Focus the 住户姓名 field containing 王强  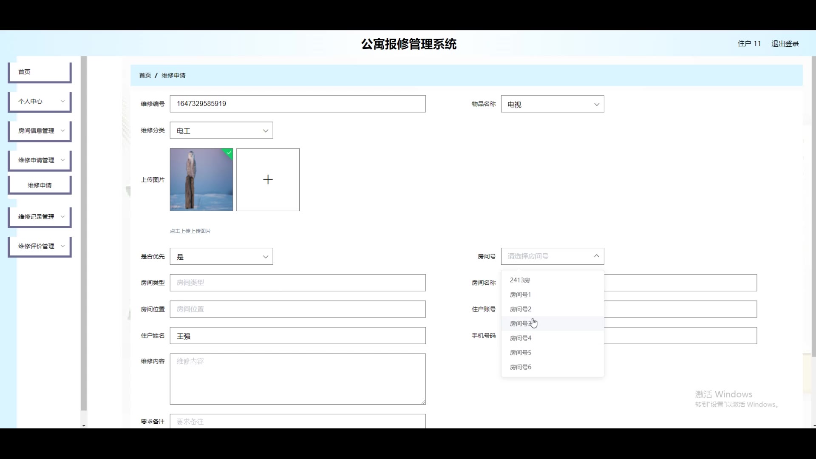297,336
